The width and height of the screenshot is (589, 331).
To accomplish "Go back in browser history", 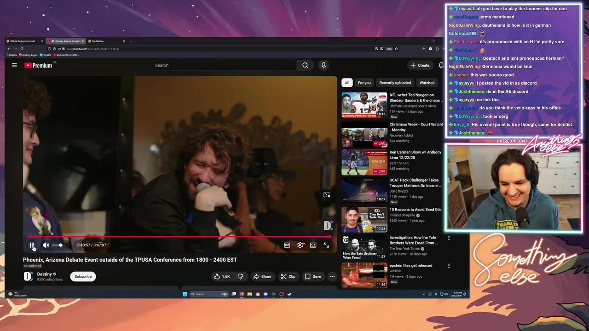I will [x=9, y=49].
